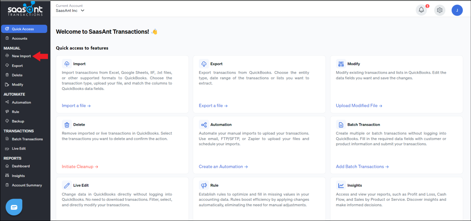Click the Modify sidebar icon
This screenshot has height=221, width=471.
(x=7, y=84)
